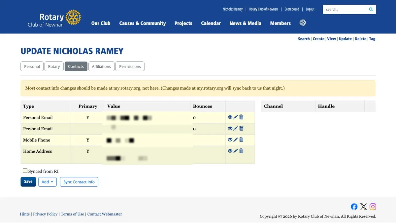
Task: Open the X social icon
Action: 363,207
